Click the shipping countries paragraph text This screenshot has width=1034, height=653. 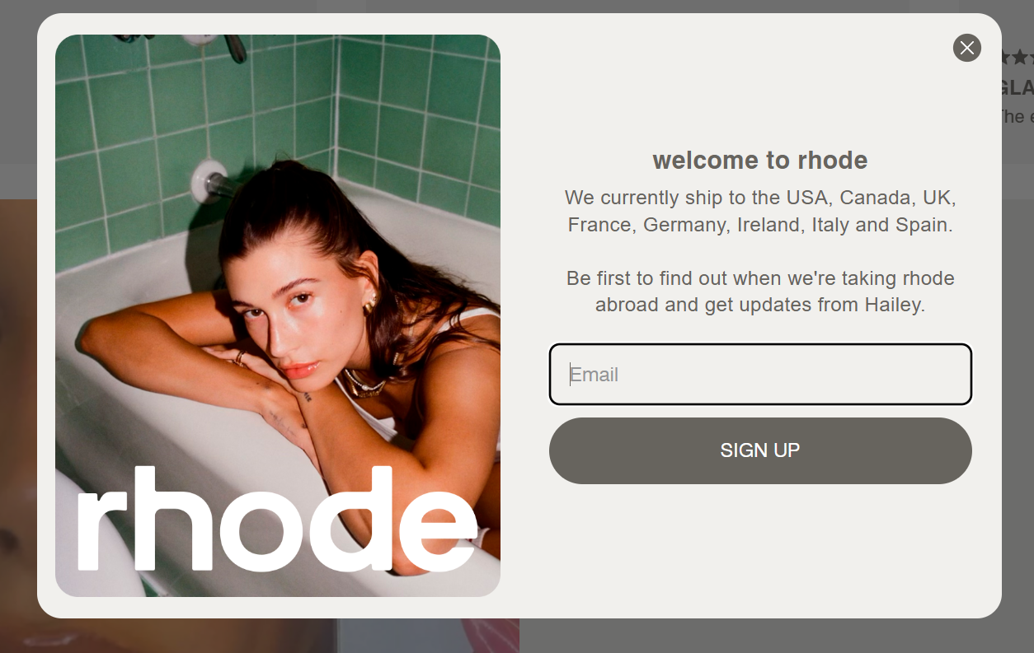760,211
